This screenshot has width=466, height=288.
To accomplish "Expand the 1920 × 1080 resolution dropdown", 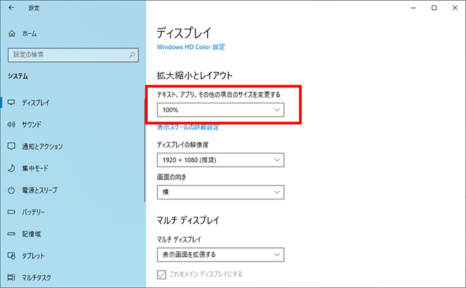I will (x=220, y=160).
